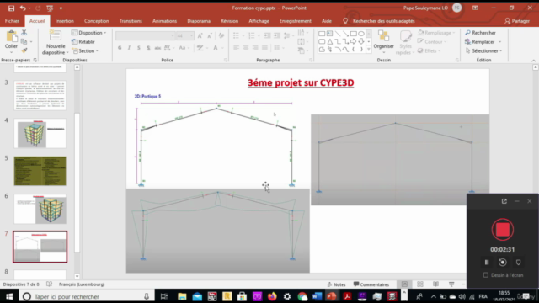Open the Notes pane
539x303 pixels.
coord(336,284)
